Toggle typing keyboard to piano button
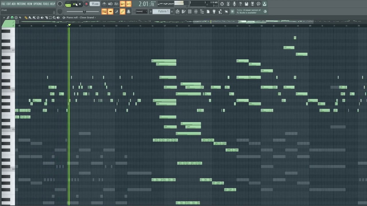 click(x=104, y=11)
